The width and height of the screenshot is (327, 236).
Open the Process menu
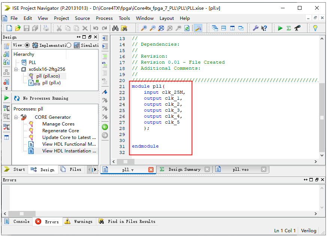point(104,18)
